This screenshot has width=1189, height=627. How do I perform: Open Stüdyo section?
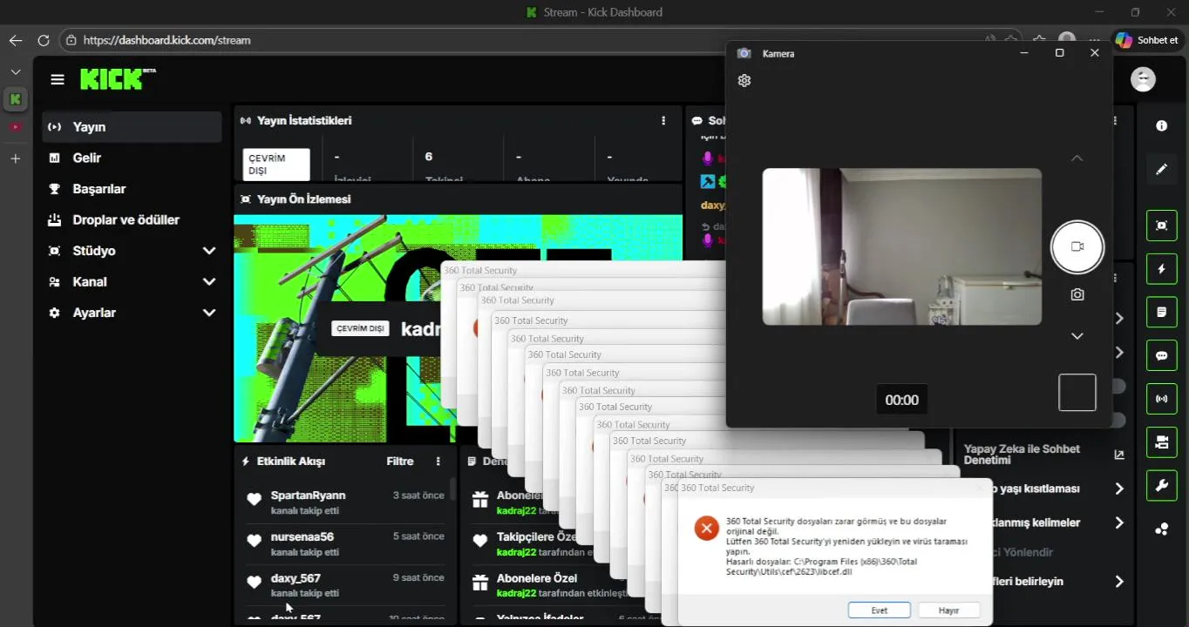[x=132, y=251]
